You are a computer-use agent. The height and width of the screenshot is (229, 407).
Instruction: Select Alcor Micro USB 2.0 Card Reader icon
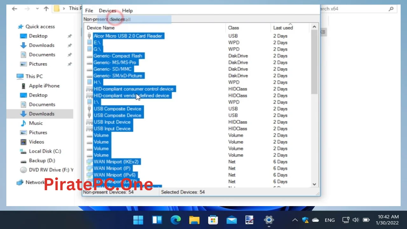point(89,36)
